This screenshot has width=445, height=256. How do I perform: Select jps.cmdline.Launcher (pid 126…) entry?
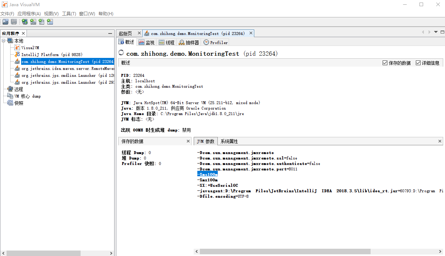[x=68, y=75]
